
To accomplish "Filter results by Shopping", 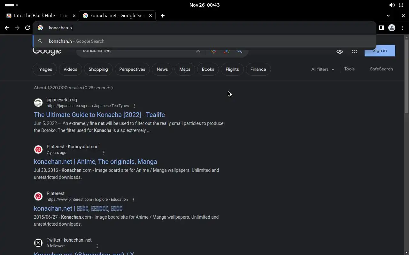I will click(98, 69).
